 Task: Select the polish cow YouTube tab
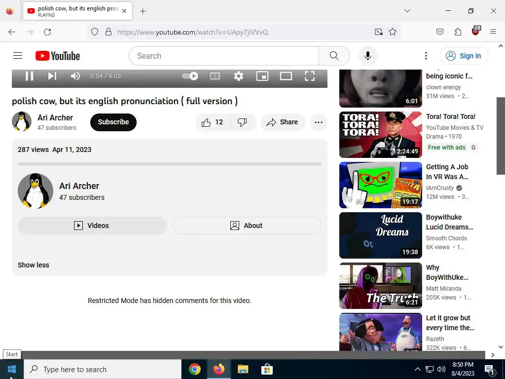click(77, 11)
